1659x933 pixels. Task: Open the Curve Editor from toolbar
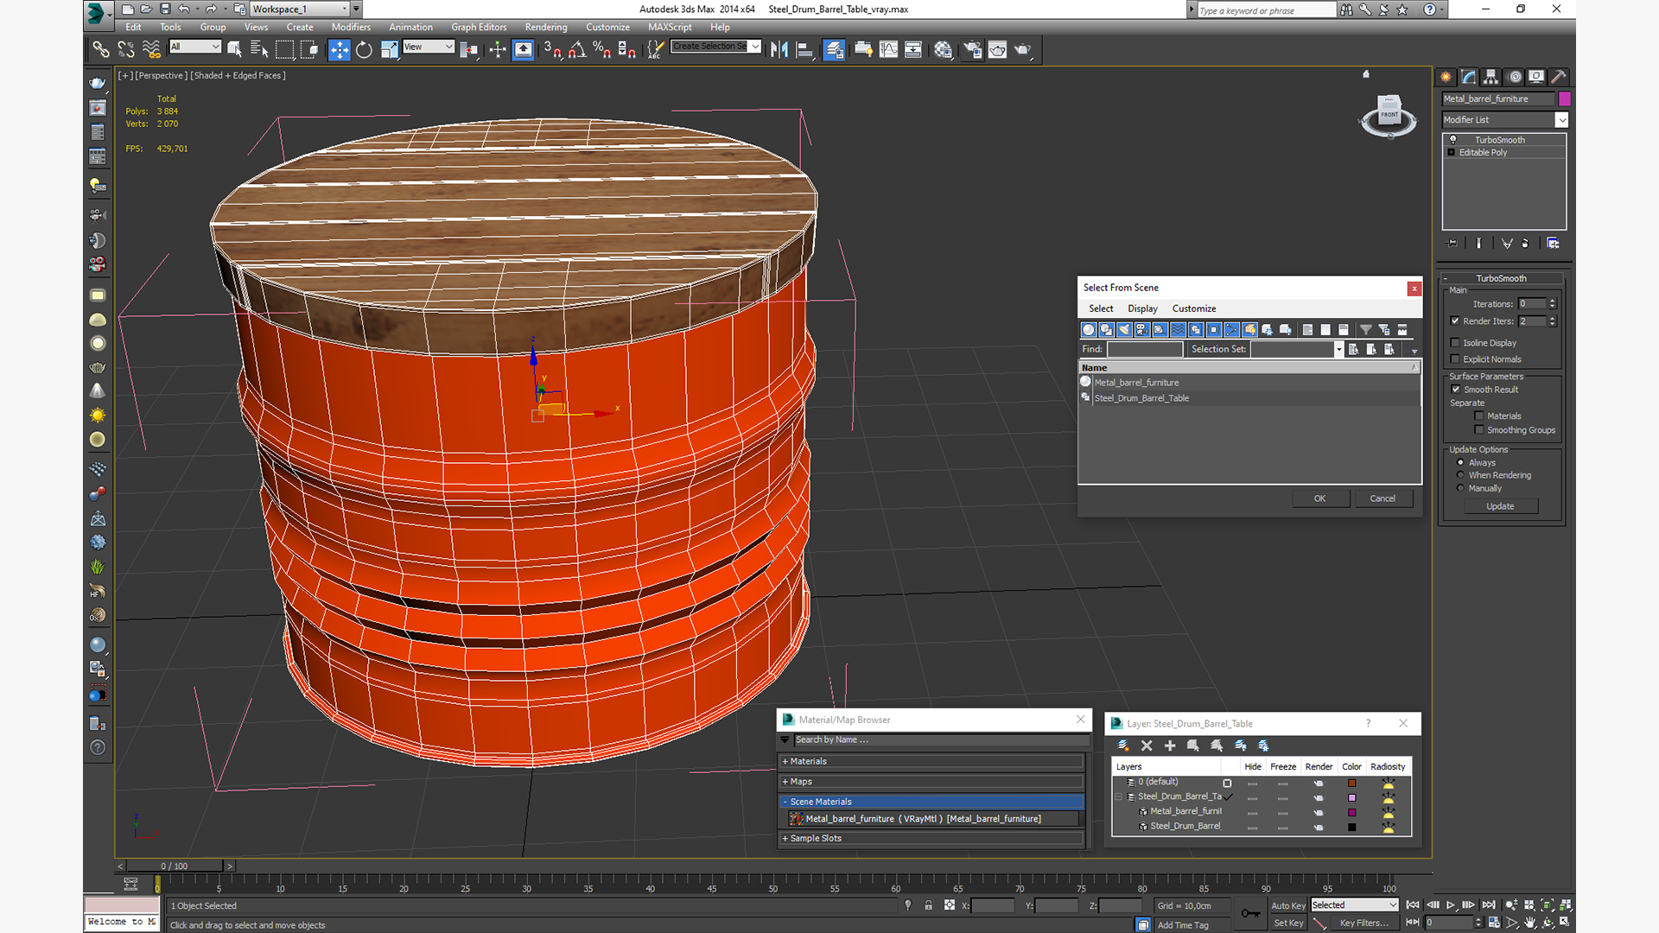pyautogui.click(x=888, y=50)
